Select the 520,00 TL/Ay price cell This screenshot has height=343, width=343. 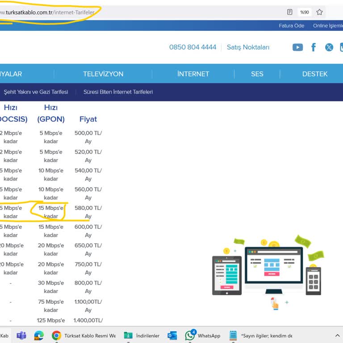tap(88, 156)
